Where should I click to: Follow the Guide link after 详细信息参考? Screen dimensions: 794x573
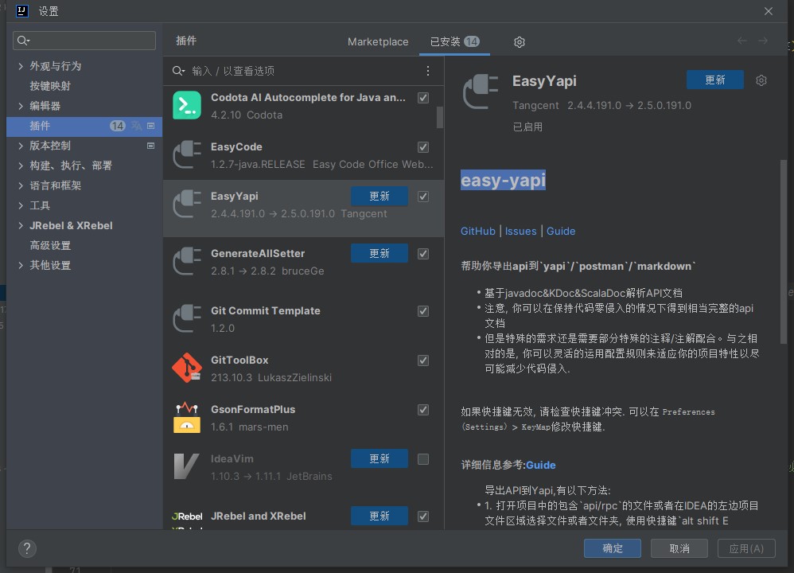pos(541,465)
